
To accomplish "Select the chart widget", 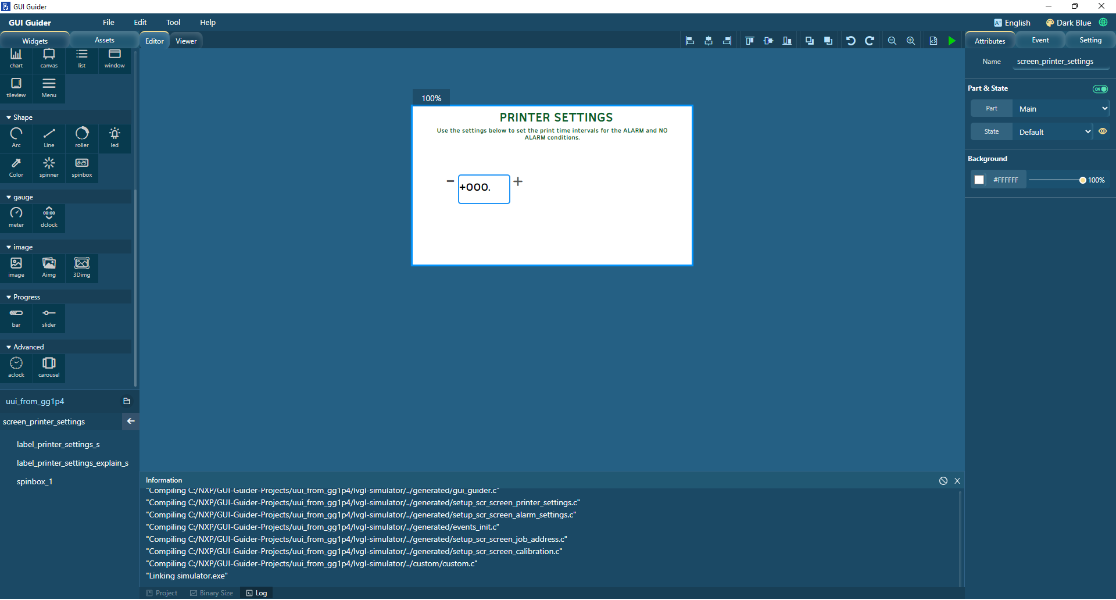I will coord(16,59).
